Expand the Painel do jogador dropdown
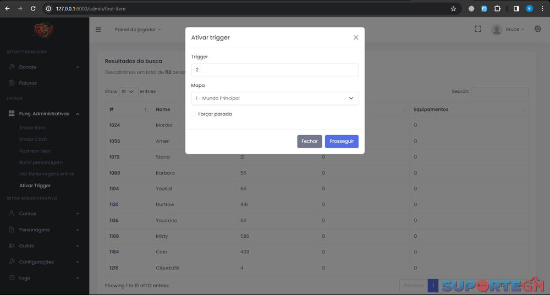 pos(137,30)
